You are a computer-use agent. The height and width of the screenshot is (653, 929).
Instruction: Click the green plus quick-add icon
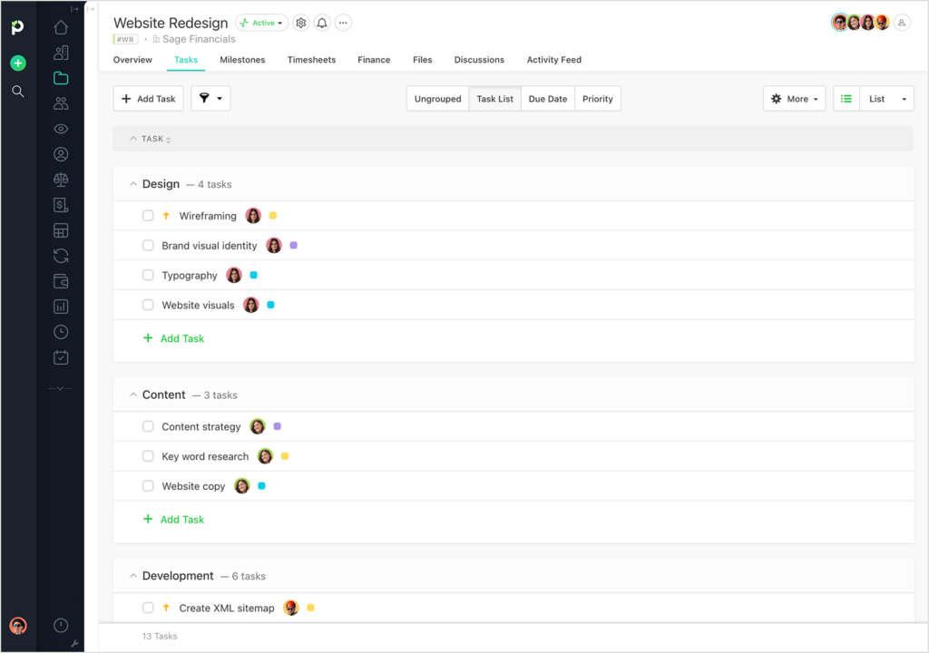(x=18, y=63)
